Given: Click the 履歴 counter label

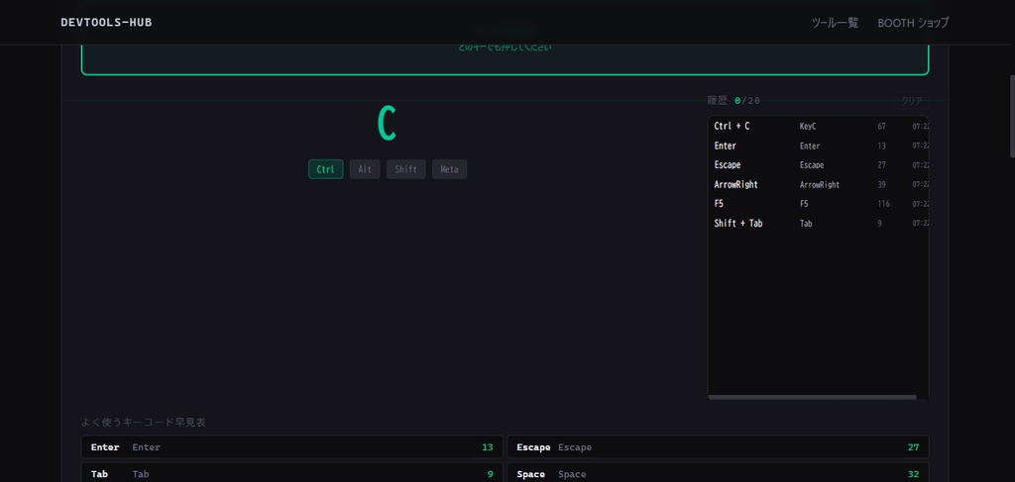Looking at the screenshot, I should pos(734,101).
